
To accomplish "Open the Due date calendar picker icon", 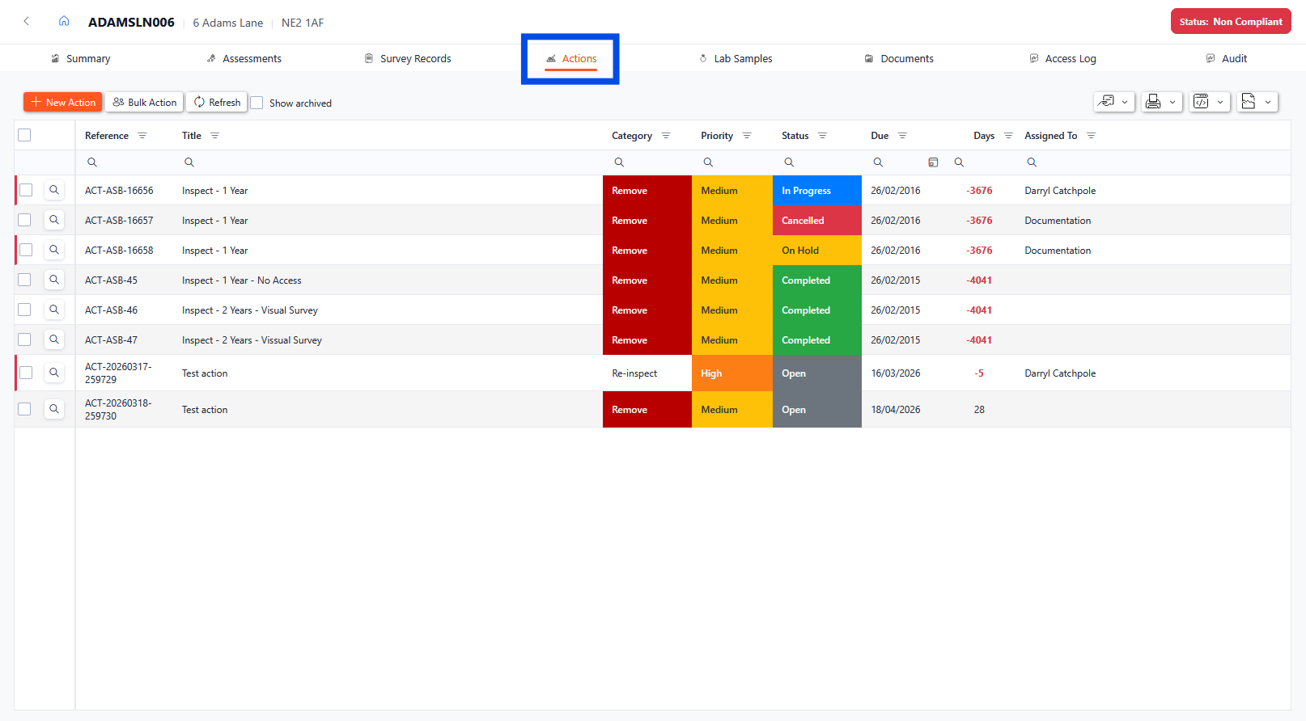I will (933, 162).
